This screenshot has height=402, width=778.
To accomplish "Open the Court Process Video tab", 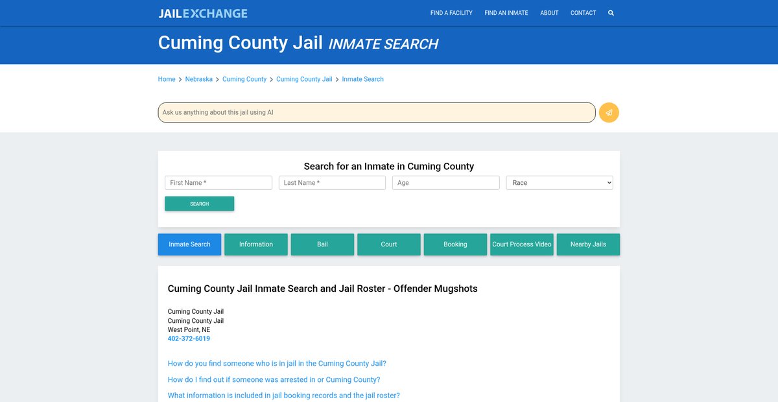I will (x=522, y=244).
